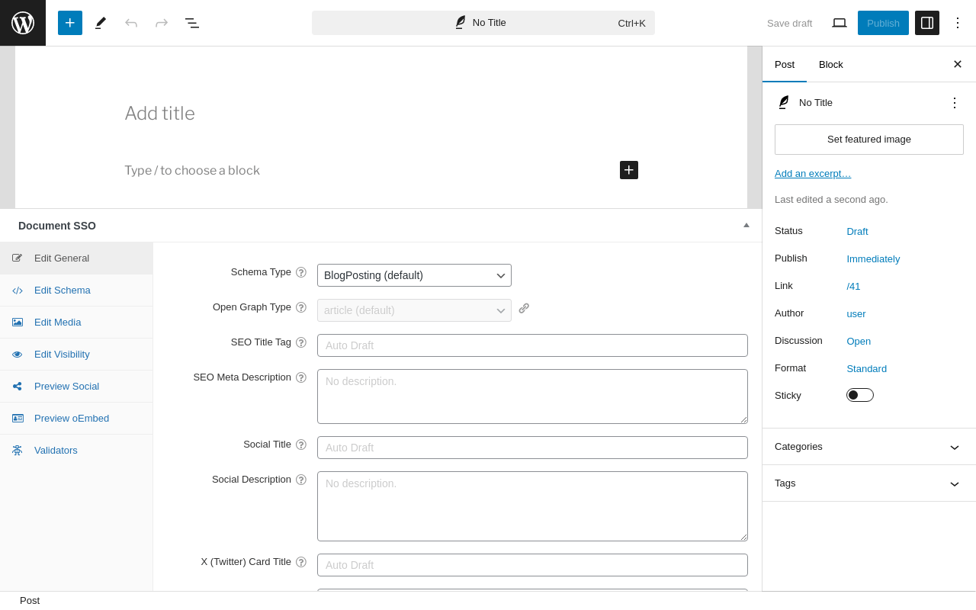Screen dimensions: 976x610
Task: Switch to the Block tab
Action: (x=831, y=64)
